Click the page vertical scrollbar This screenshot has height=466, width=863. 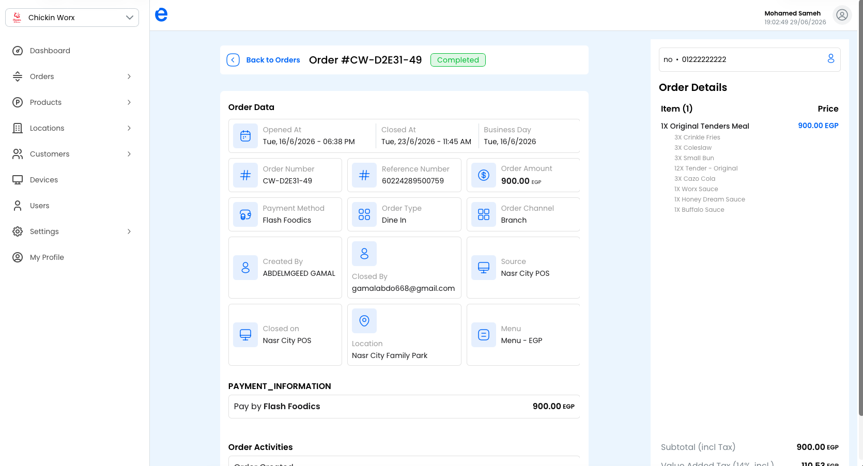point(860,207)
